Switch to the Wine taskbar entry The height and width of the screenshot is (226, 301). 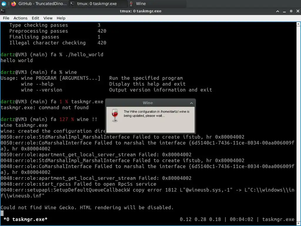pyautogui.click(x=157, y=4)
